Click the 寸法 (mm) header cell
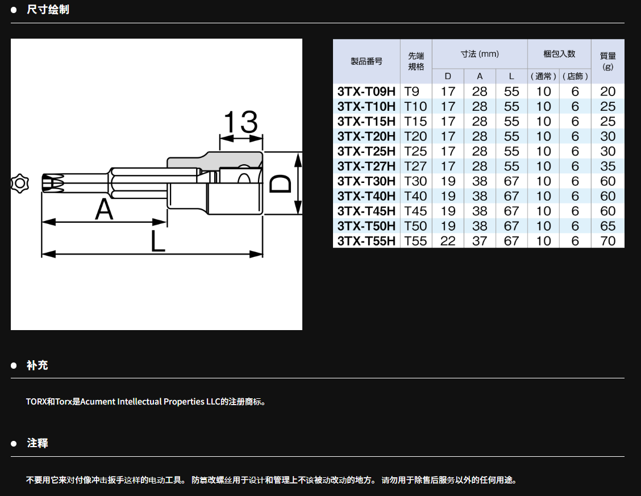This screenshot has height=496, width=641. click(480, 54)
